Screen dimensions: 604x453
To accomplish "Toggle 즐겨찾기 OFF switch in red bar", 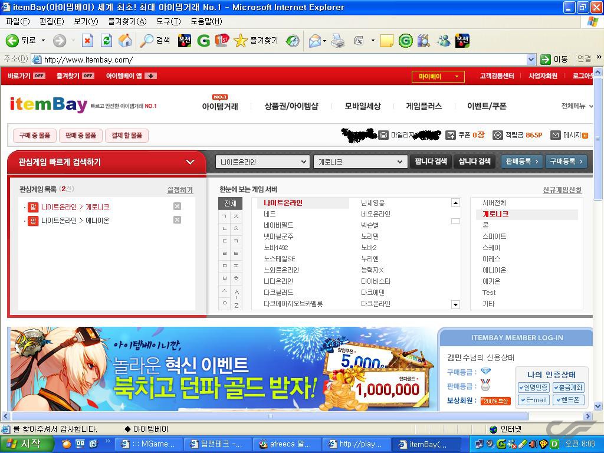I will (x=88, y=76).
